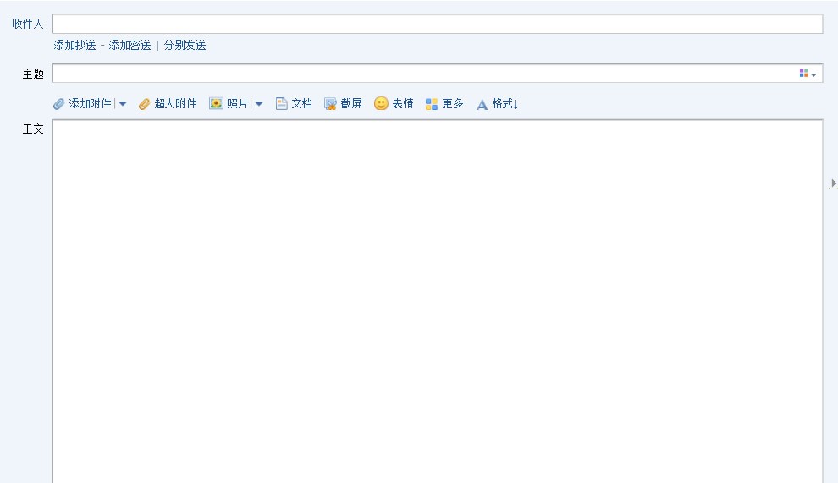This screenshot has height=483, width=838.
Task: Click the 超大附件 paperclip icon
Action: pos(144,104)
